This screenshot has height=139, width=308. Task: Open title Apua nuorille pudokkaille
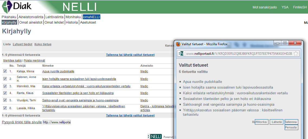(x=58, y=71)
